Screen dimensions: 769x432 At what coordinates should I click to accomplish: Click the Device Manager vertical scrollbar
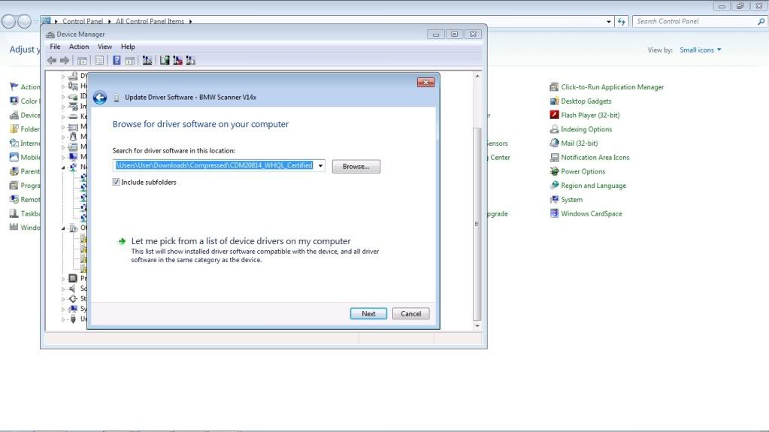pos(477,225)
